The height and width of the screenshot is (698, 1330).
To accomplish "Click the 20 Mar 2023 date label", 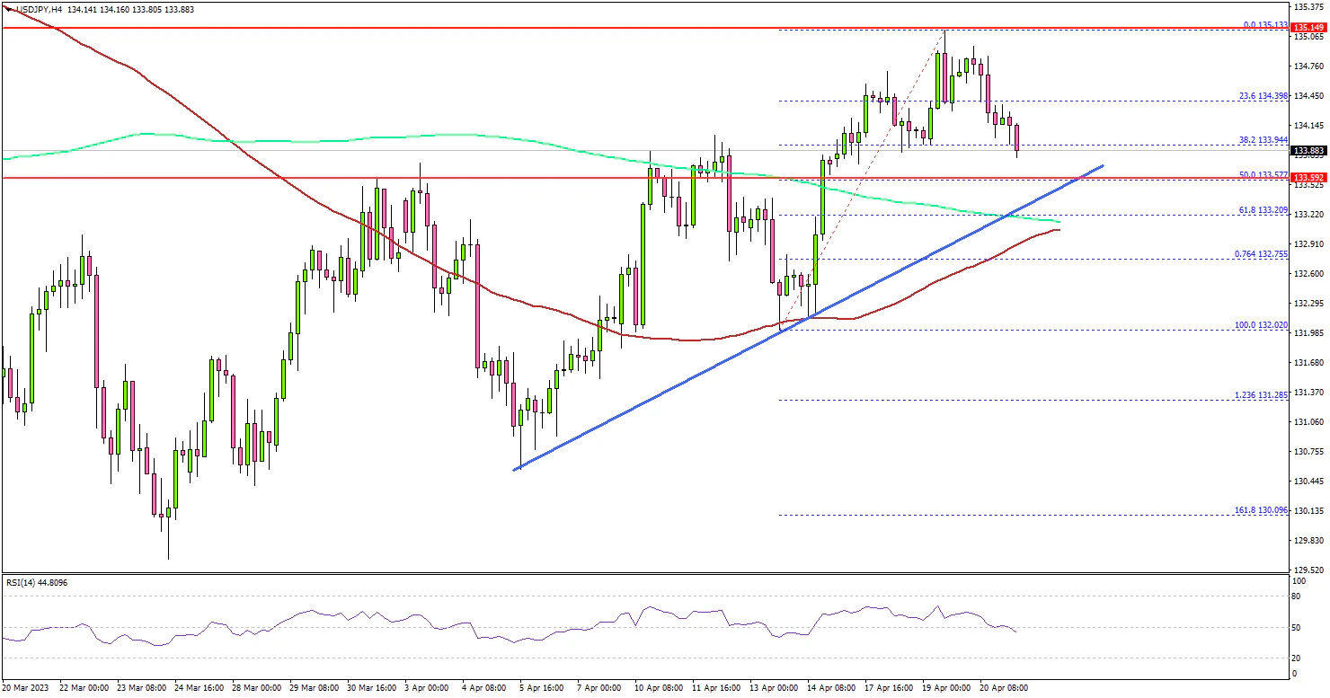I will point(24,687).
